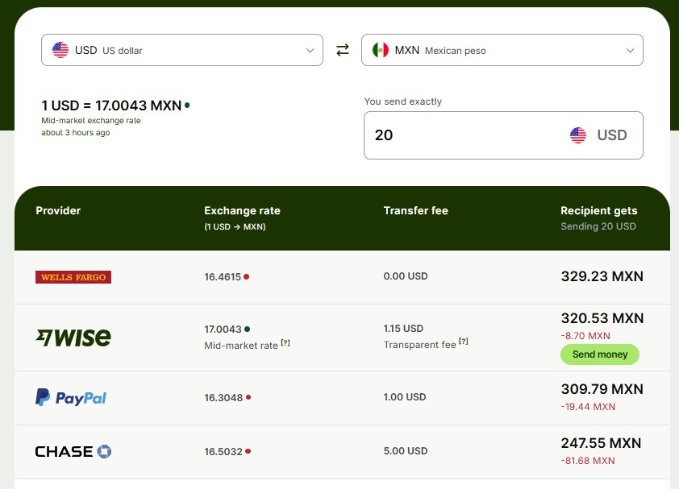Click PayPal red rate indicator dot
Image resolution: width=679 pixels, height=489 pixels.
[x=248, y=397]
